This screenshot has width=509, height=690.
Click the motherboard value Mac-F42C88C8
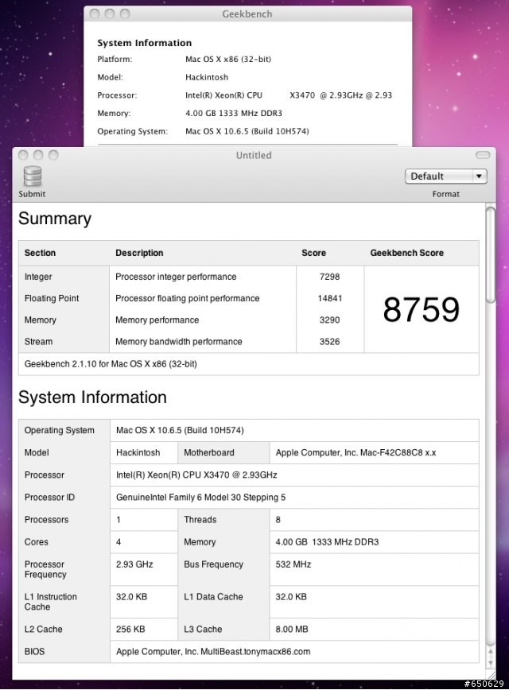(356, 453)
